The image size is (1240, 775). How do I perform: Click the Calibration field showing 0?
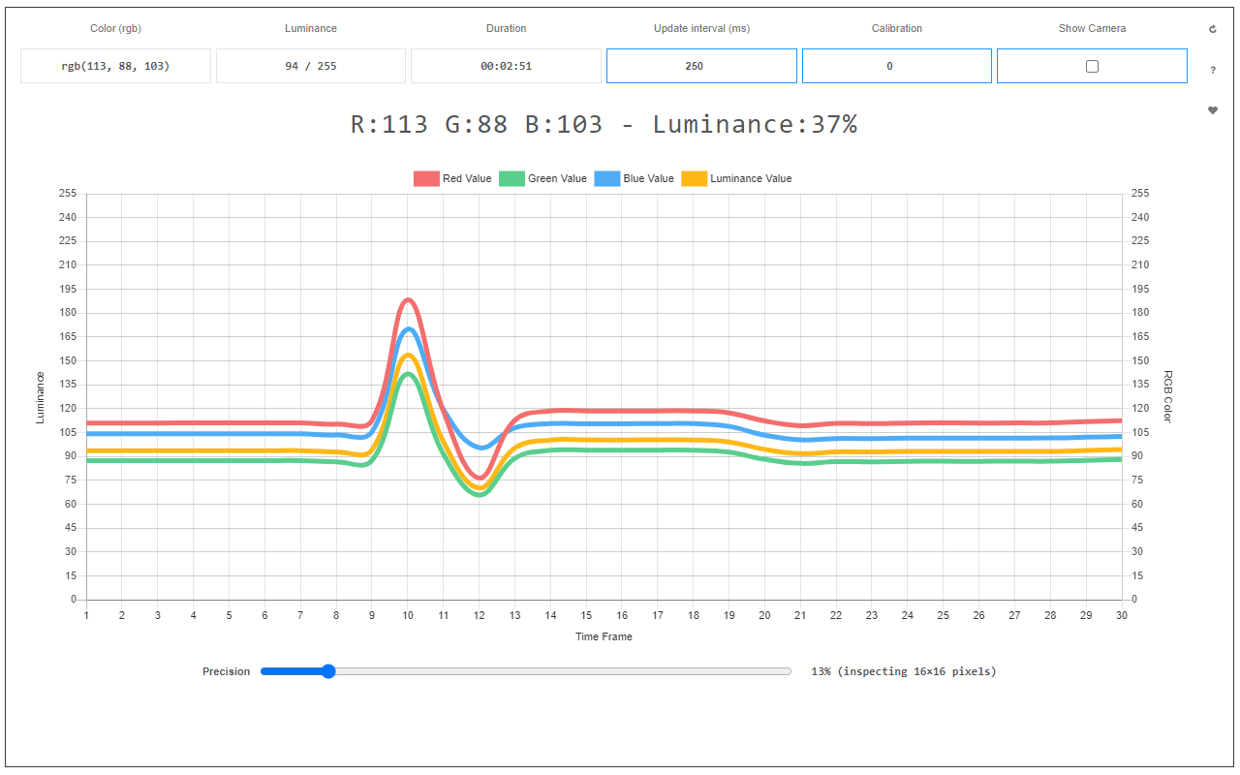pyautogui.click(x=897, y=66)
